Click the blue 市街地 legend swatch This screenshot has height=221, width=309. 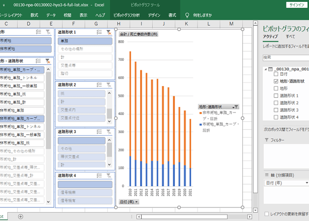pyautogui.click(x=200, y=125)
